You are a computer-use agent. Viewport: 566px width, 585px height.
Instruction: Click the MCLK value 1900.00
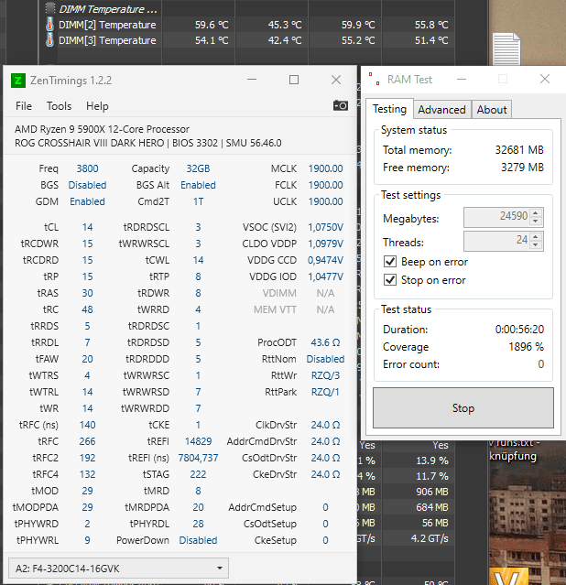point(325,168)
